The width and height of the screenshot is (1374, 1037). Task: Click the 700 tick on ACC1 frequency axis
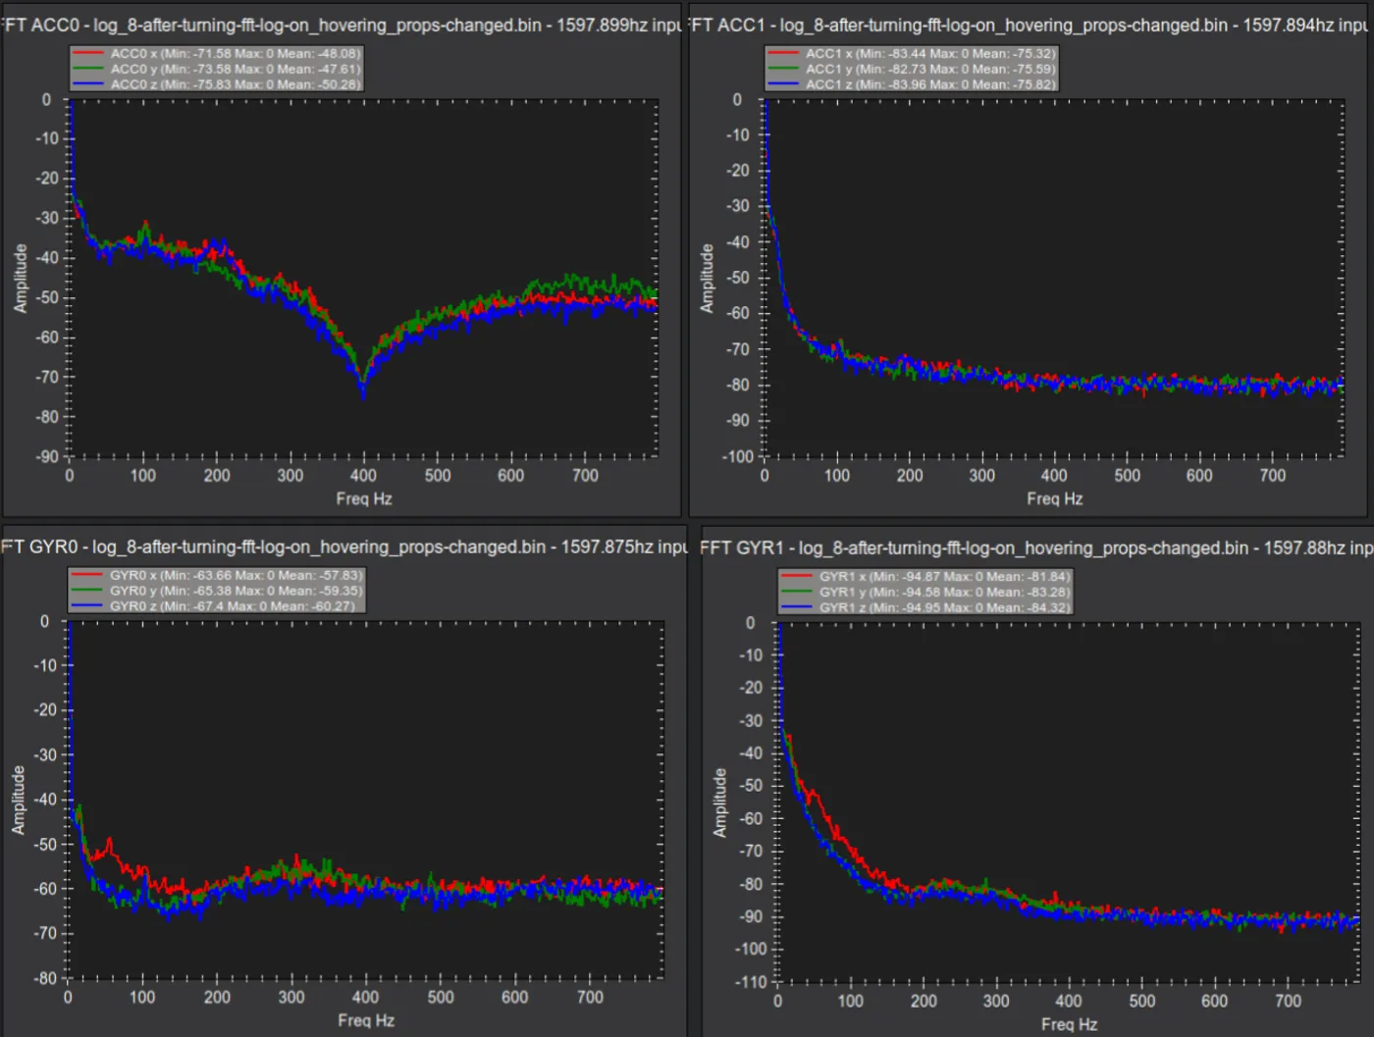[x=1273, y=475]
